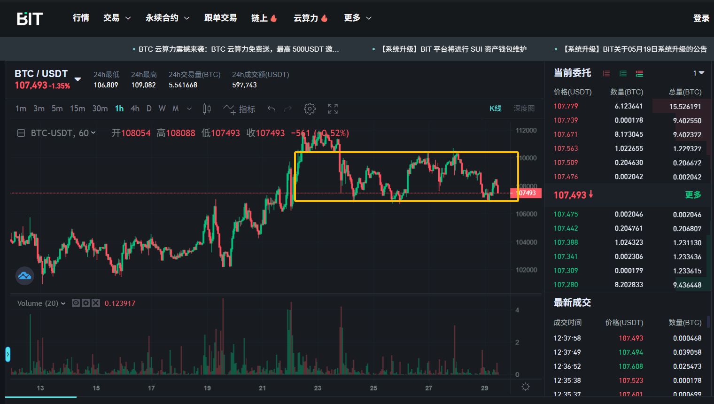Open Volume indicator settings gear

[x=86, y=303]
